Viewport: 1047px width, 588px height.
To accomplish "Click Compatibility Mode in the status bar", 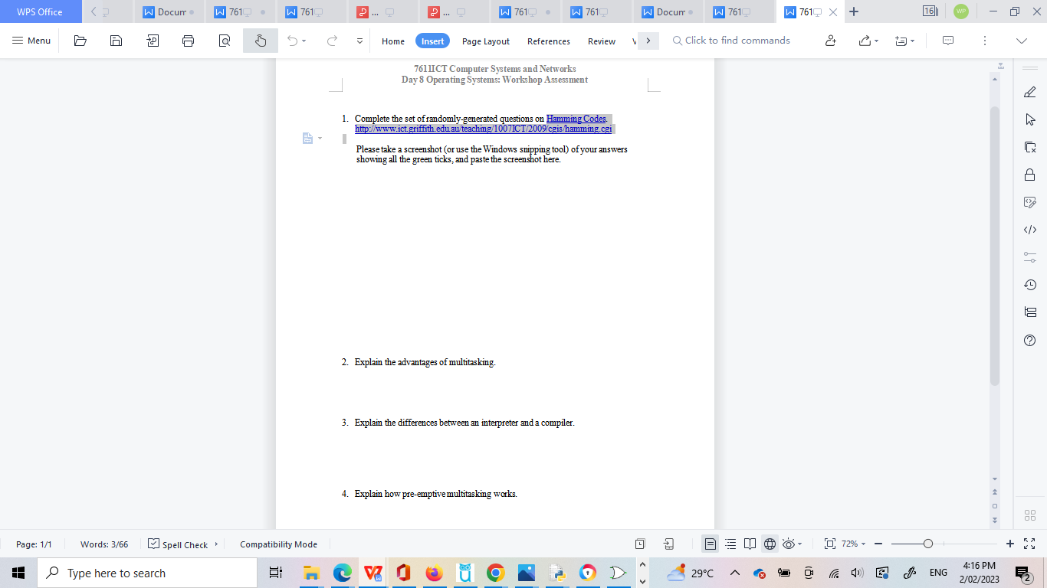I will point(278,544).
